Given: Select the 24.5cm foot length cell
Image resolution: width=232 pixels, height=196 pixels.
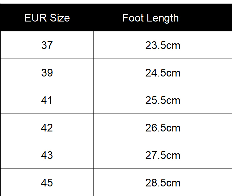Looking at the screenshot, I should click(x=163, y=73).
